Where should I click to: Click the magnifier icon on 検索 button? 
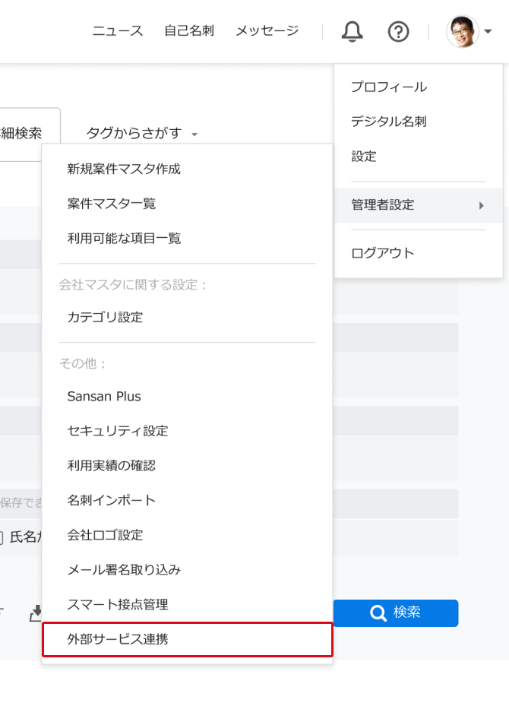point(378,613)
